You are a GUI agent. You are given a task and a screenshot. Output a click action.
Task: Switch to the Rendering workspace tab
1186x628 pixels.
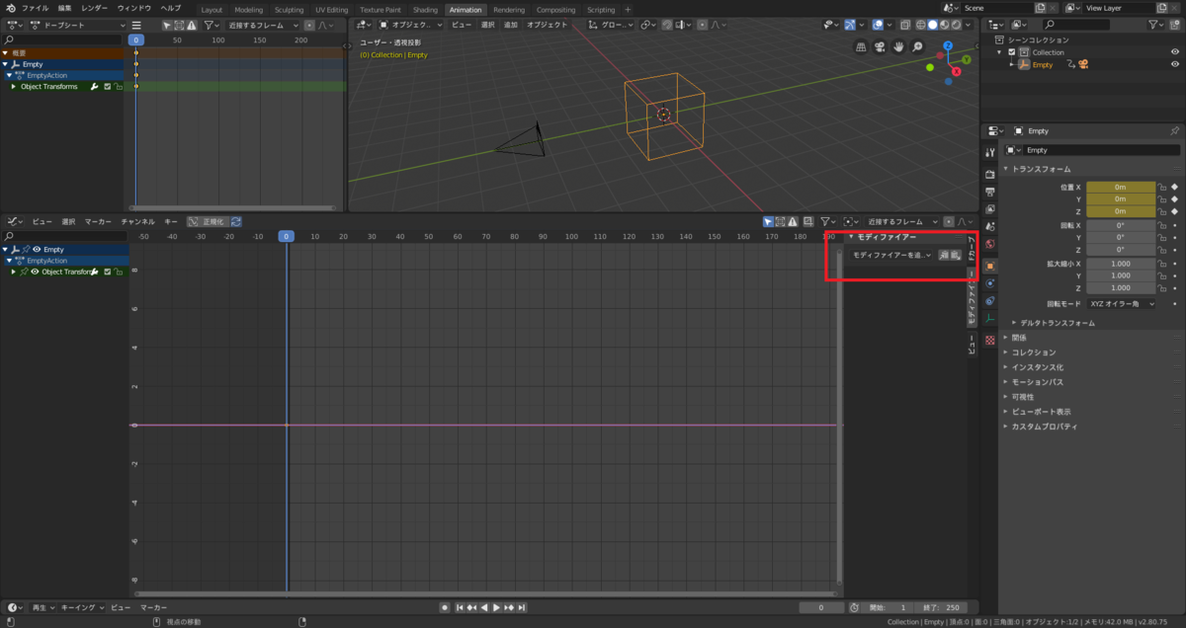509,9
